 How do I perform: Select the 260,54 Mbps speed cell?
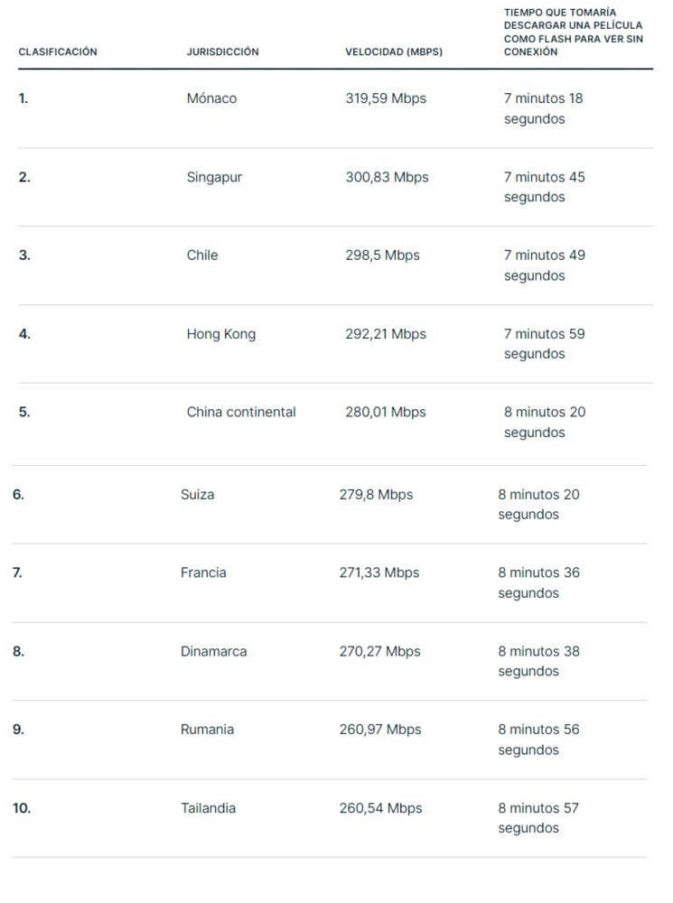pyautogui.click(x=380, y=808)
